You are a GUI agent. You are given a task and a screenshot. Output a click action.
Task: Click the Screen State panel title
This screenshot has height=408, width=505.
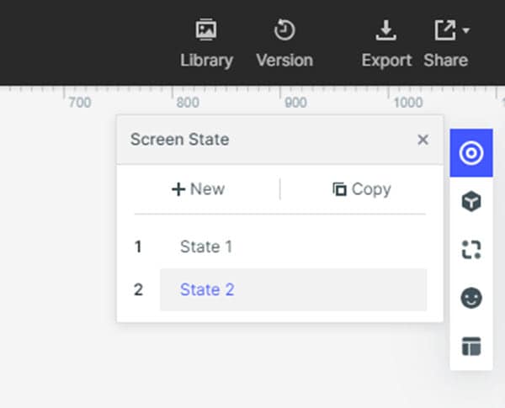tap(179, 140)
